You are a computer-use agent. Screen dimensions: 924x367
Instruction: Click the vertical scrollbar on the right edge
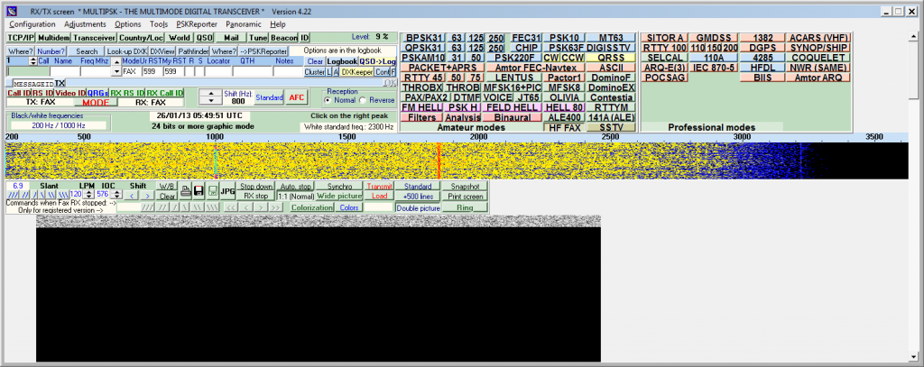[914, 195]
